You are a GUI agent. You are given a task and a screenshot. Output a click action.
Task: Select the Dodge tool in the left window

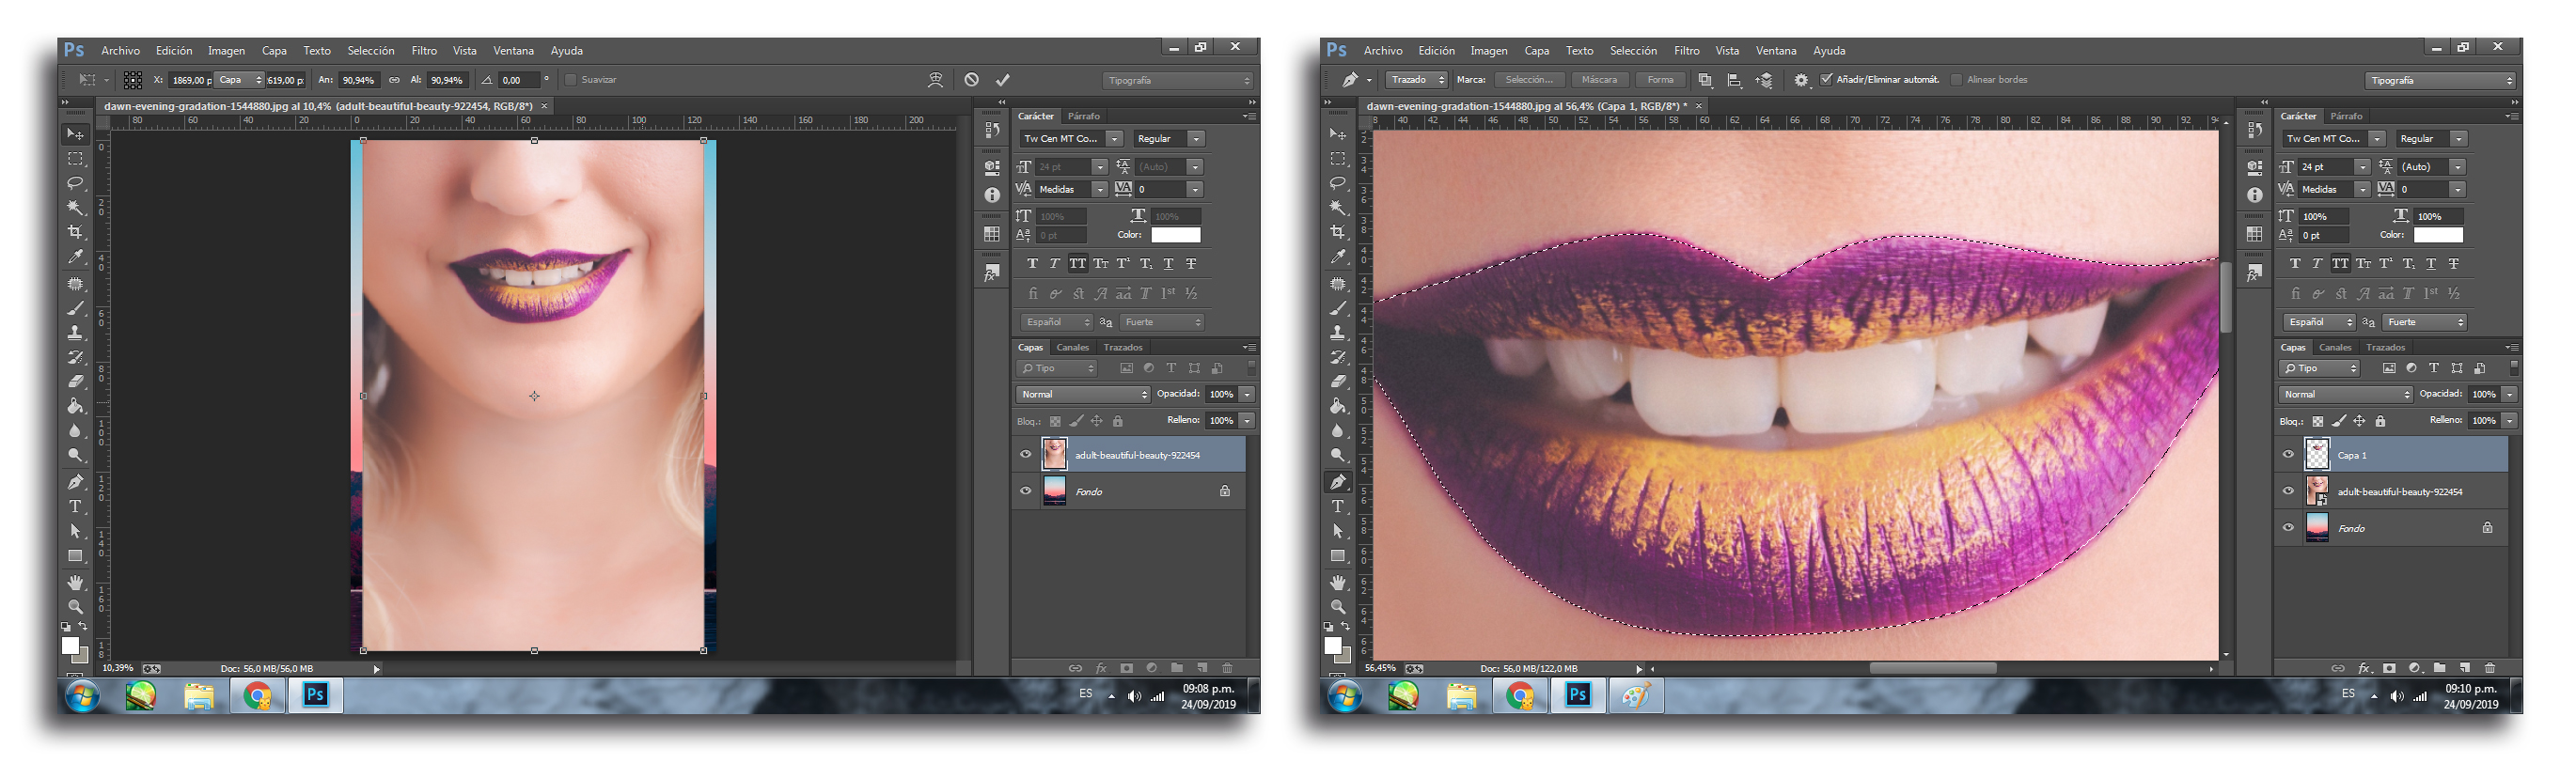[x=75, y=455]
